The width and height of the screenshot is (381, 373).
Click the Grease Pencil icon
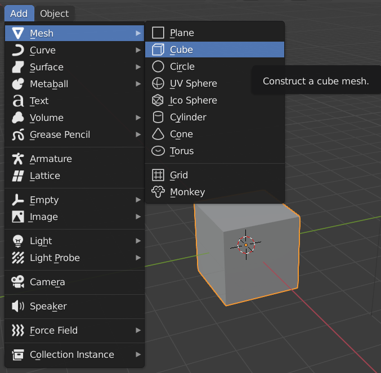point(18,134)
